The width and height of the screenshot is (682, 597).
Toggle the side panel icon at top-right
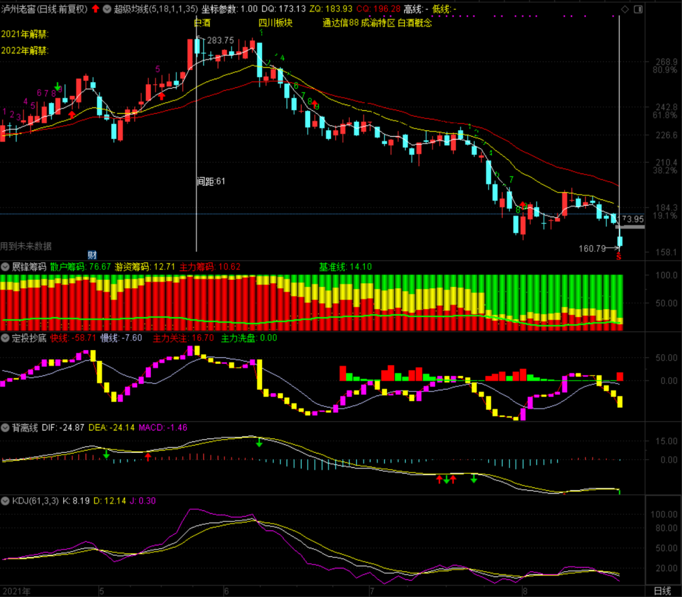coord(638,9)
